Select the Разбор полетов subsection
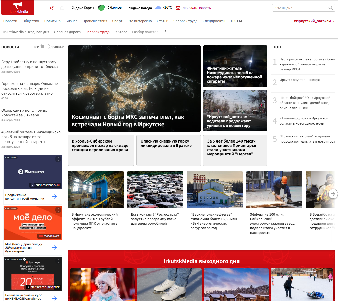Image resolution: width=338 pixels, height=301 pixels. coord(145,32)
